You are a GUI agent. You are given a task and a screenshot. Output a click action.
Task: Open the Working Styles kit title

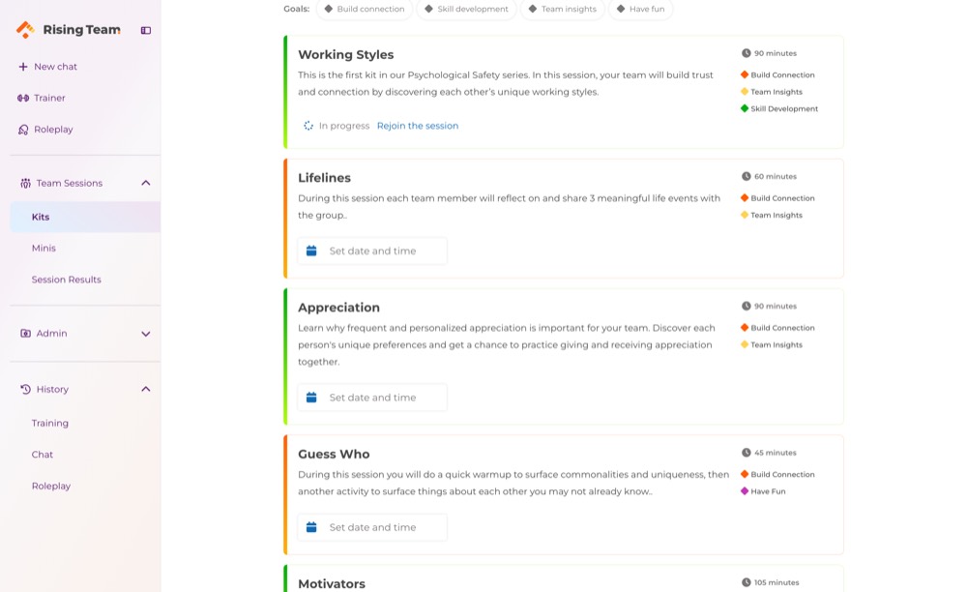[345, 55]
